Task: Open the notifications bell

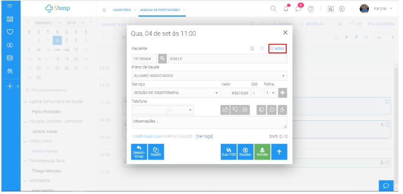Action: tap(286, 9)
